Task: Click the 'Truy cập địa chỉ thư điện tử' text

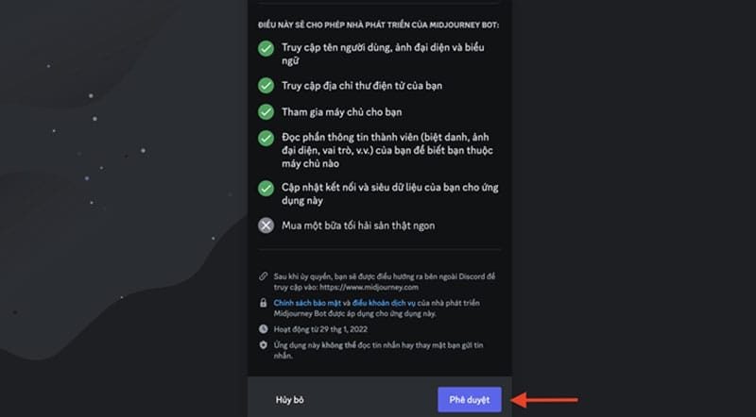Action: 362,86
